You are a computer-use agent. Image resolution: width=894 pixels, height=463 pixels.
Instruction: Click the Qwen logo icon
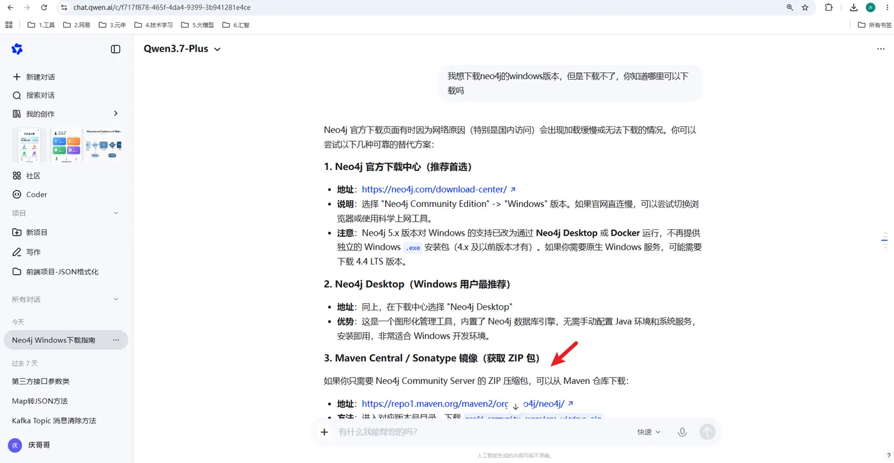click(x=17, y=49)
